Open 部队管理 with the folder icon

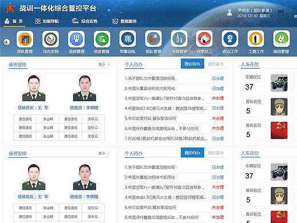153,39
